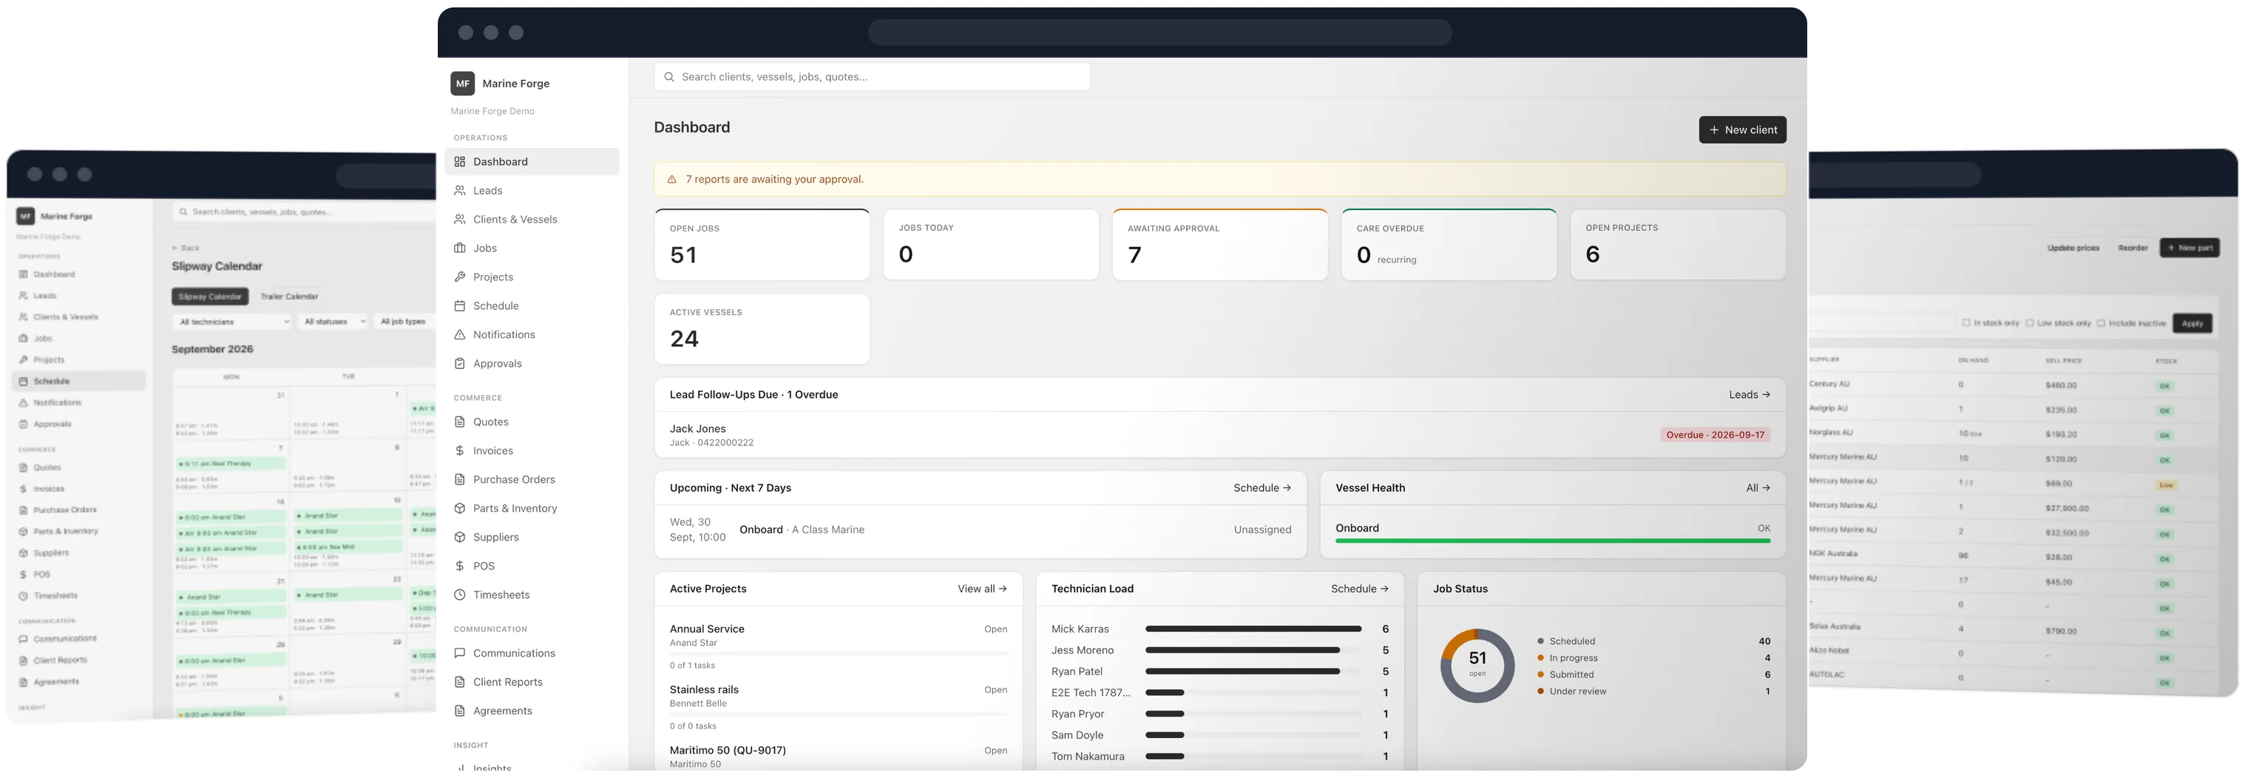The image size is (2245, 778).
Task: Open Communications via its chat icon in the Dashboard window
Action: pyautogui.click(x=459, y=652)
